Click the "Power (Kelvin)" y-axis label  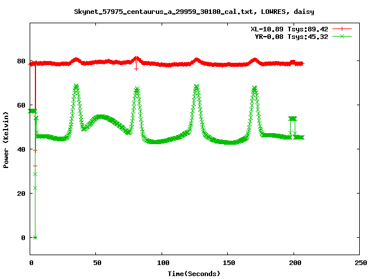point(6,140)
